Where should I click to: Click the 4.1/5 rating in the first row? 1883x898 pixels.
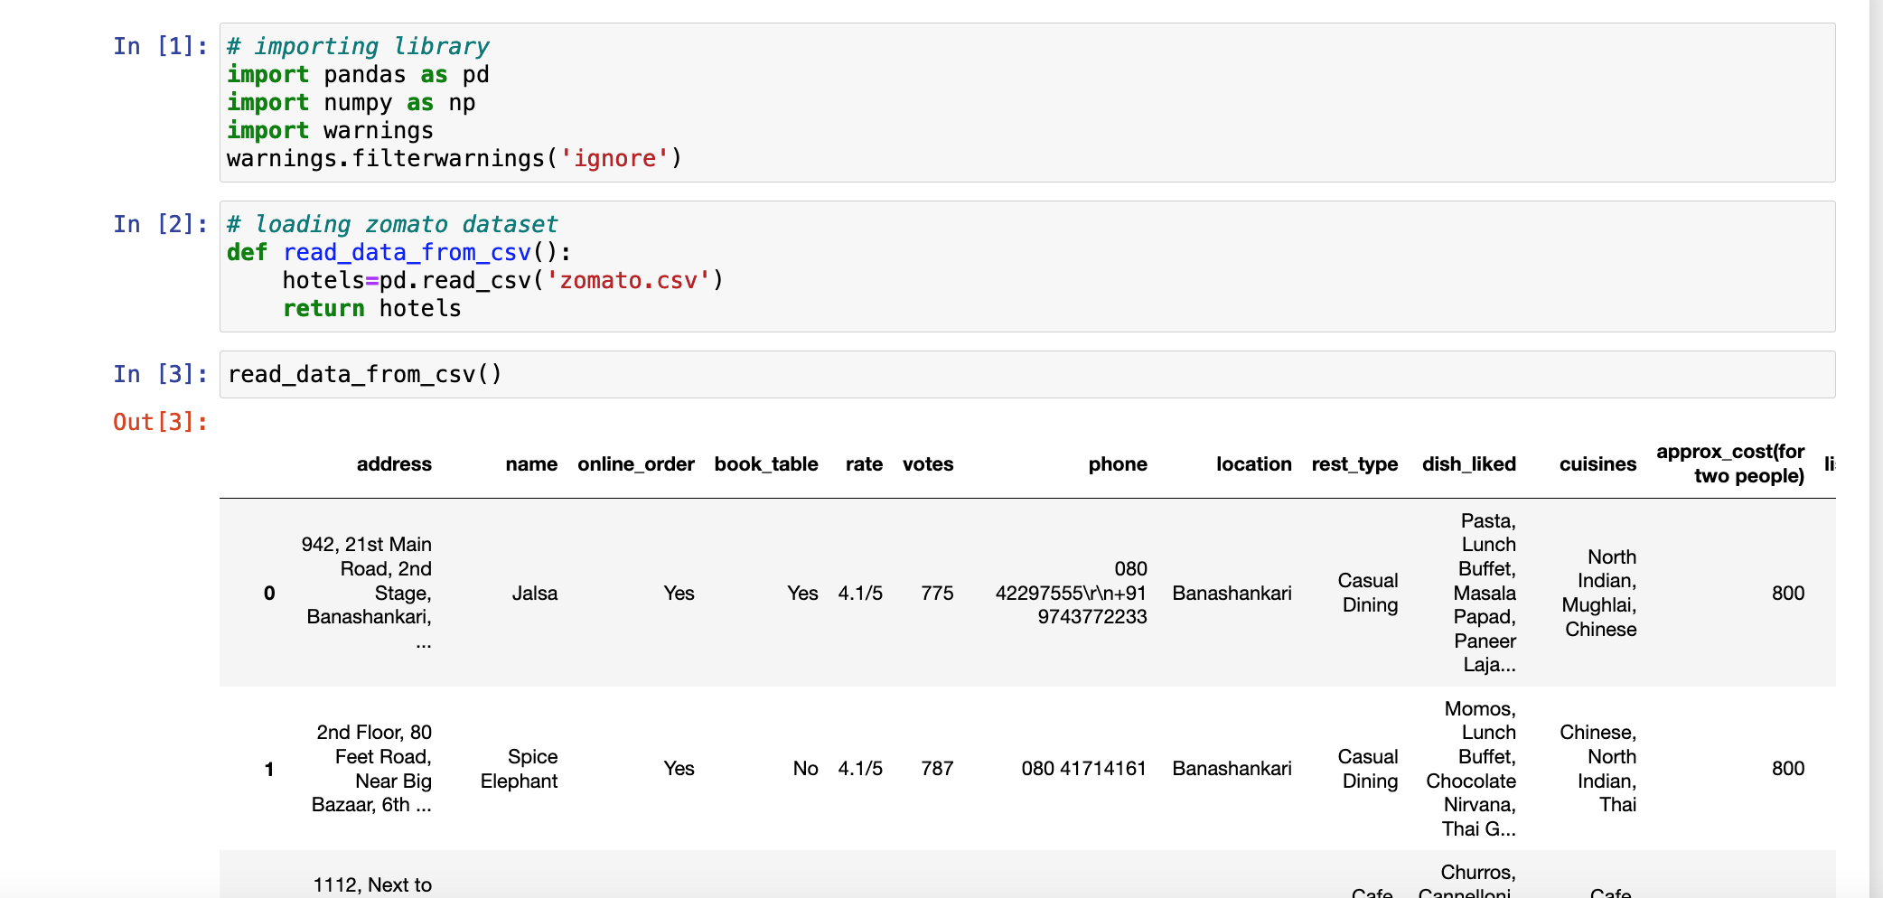[859, 593]
